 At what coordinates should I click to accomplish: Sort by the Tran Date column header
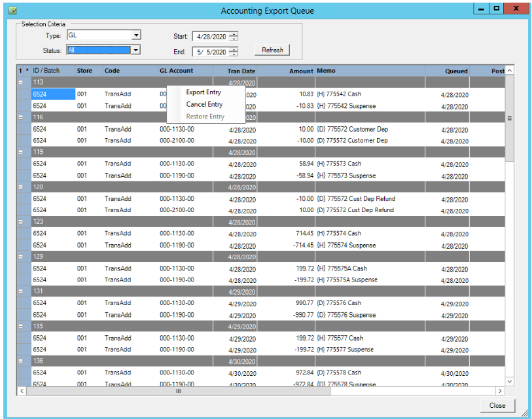(241, 71)
